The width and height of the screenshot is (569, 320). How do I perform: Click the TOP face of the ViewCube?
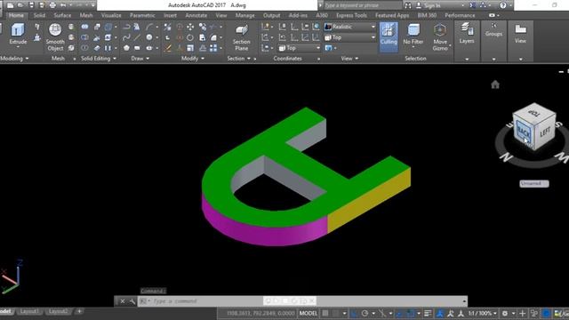(534, 113)
